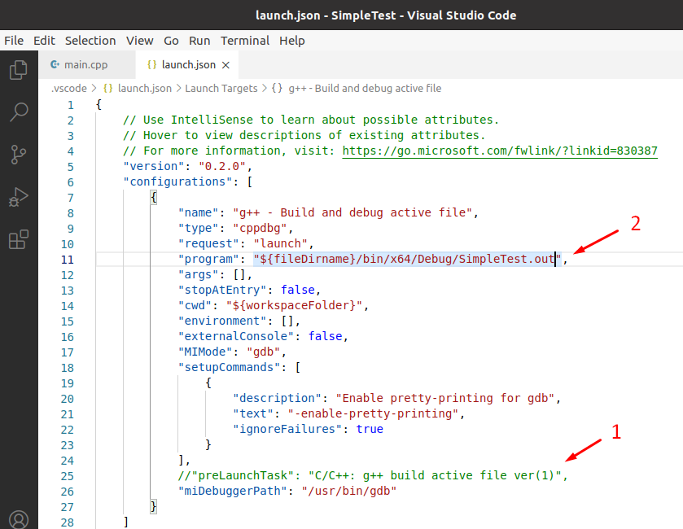Click the .vscode breadcrumb folder
Image resolution: width=683 pixels, height=529 pixels.
69,89
